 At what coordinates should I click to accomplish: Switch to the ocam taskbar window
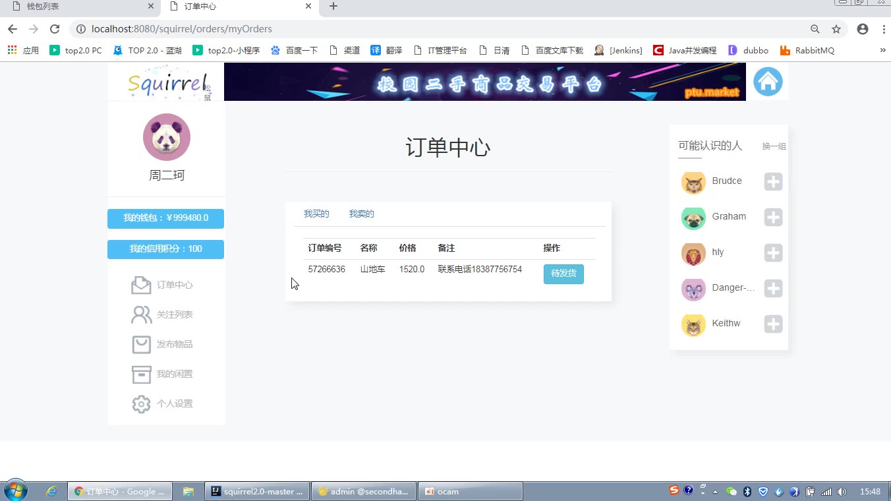(x=471, y=491)
